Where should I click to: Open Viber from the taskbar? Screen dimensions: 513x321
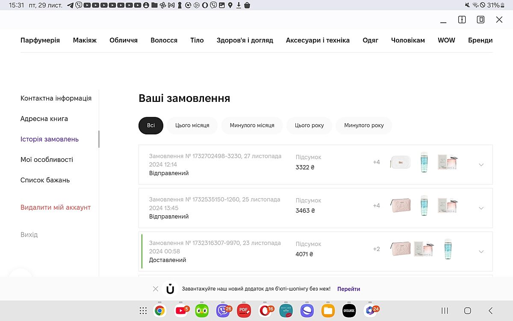click(x=223, y=311)
